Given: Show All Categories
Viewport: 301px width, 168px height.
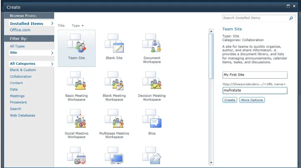Looking at the screenshot, I should [31, 64].
